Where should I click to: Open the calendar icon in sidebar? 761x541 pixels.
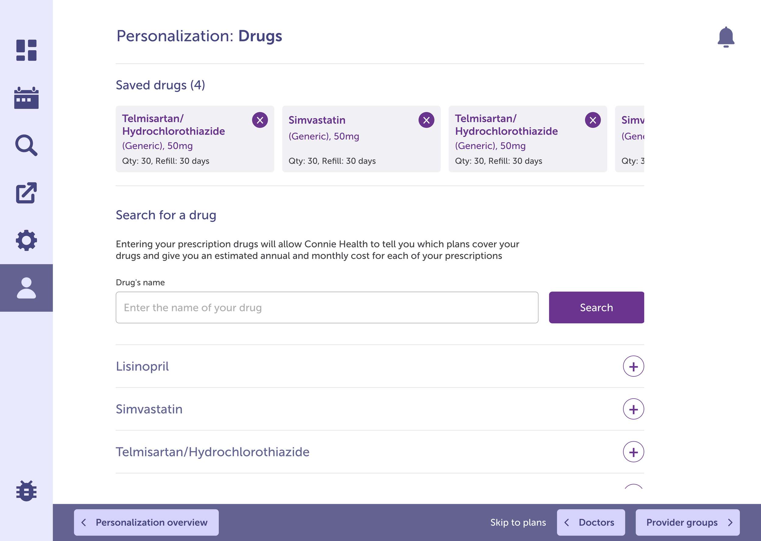tap(26, 98)
